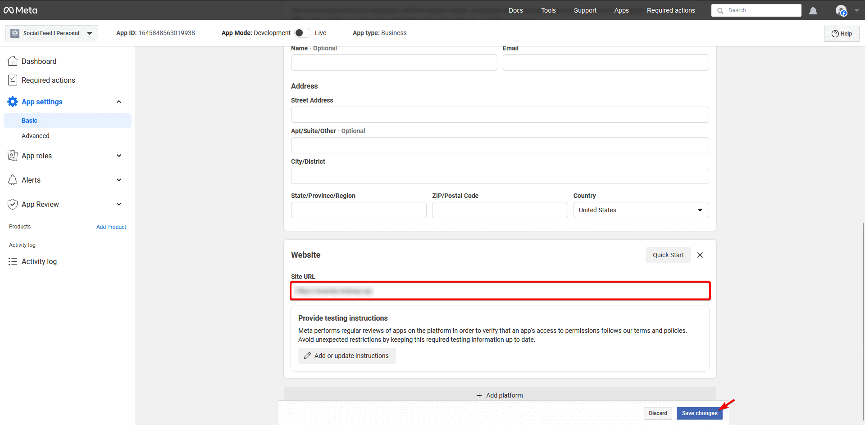Open the Social Feed app selector

(x=51, y=33)
